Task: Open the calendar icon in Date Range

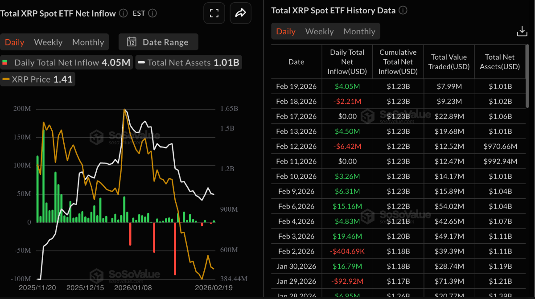Action: click(132, 41)
